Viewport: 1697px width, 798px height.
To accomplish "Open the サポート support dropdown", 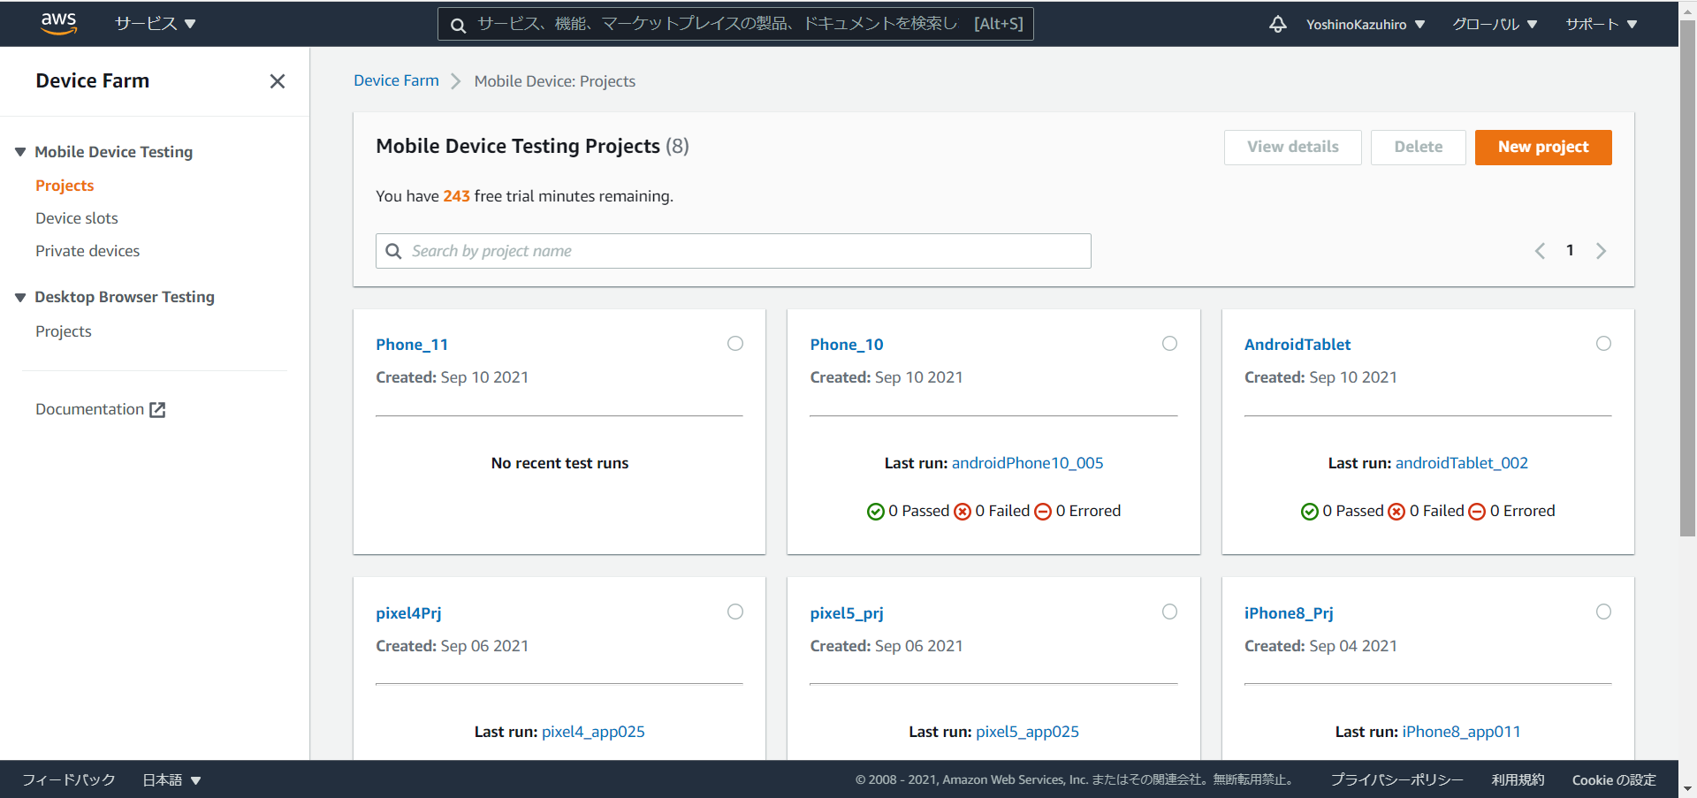I will [1602, 24].
